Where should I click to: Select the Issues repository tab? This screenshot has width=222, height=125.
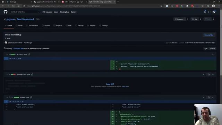point(19,25)
